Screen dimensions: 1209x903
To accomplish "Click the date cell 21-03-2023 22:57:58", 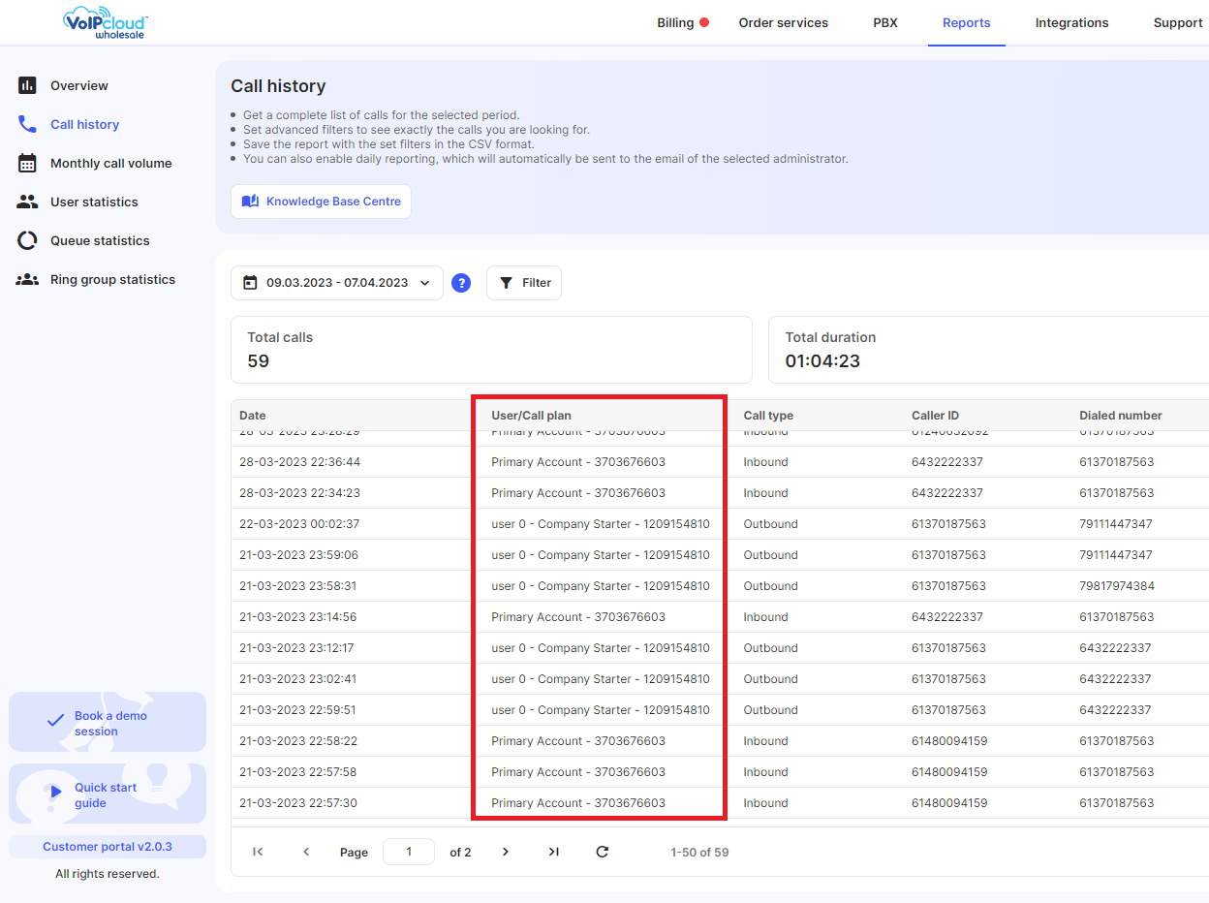I will tap(298, 772).
